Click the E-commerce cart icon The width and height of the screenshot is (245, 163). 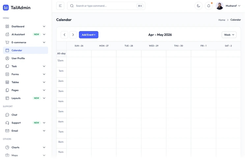coord(7,42)
